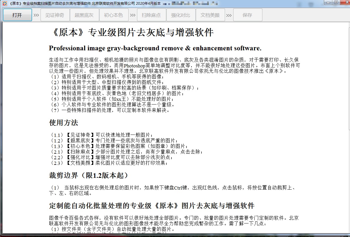Click the 保存 toolbar button
The image size is (350, 237).
(248, 15)
